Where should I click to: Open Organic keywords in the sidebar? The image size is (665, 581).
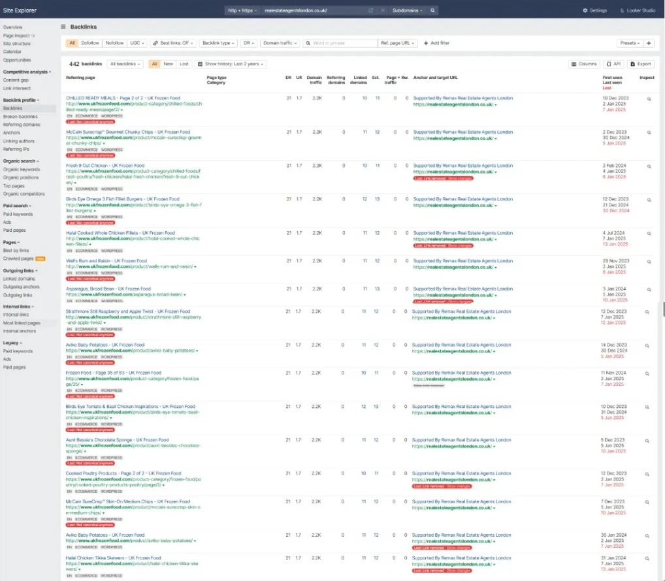coord(22,170)
